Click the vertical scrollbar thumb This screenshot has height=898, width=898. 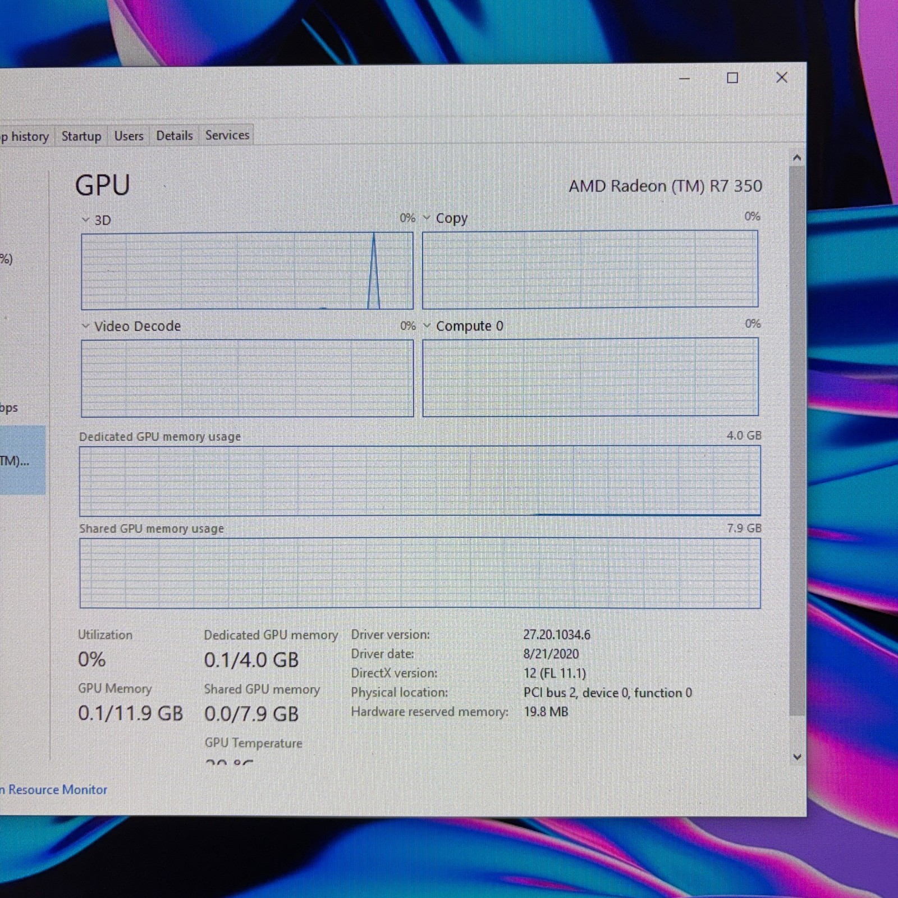796,441
